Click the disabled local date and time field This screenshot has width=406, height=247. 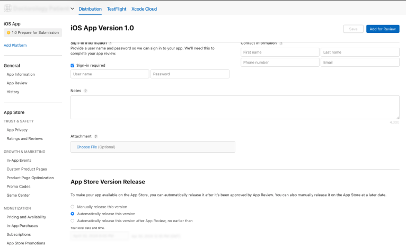[x=100, y=236]
